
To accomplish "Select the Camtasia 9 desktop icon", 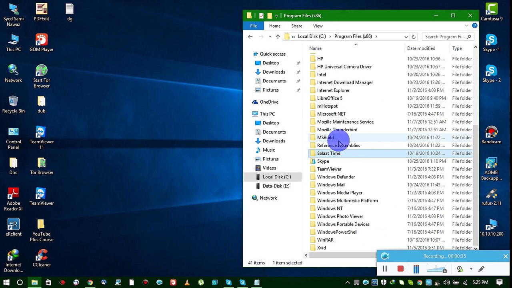I will [x=492, y=12].
